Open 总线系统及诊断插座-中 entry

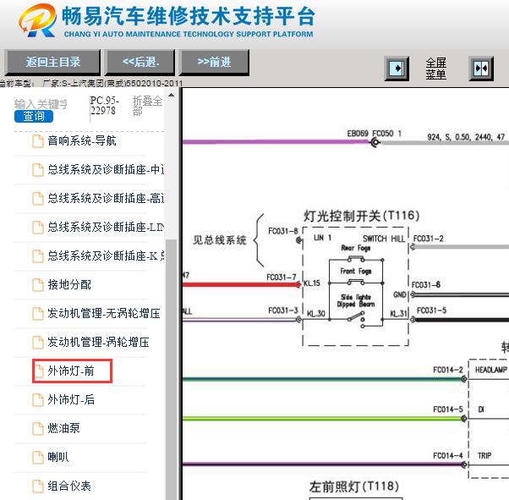click(106, 169)
